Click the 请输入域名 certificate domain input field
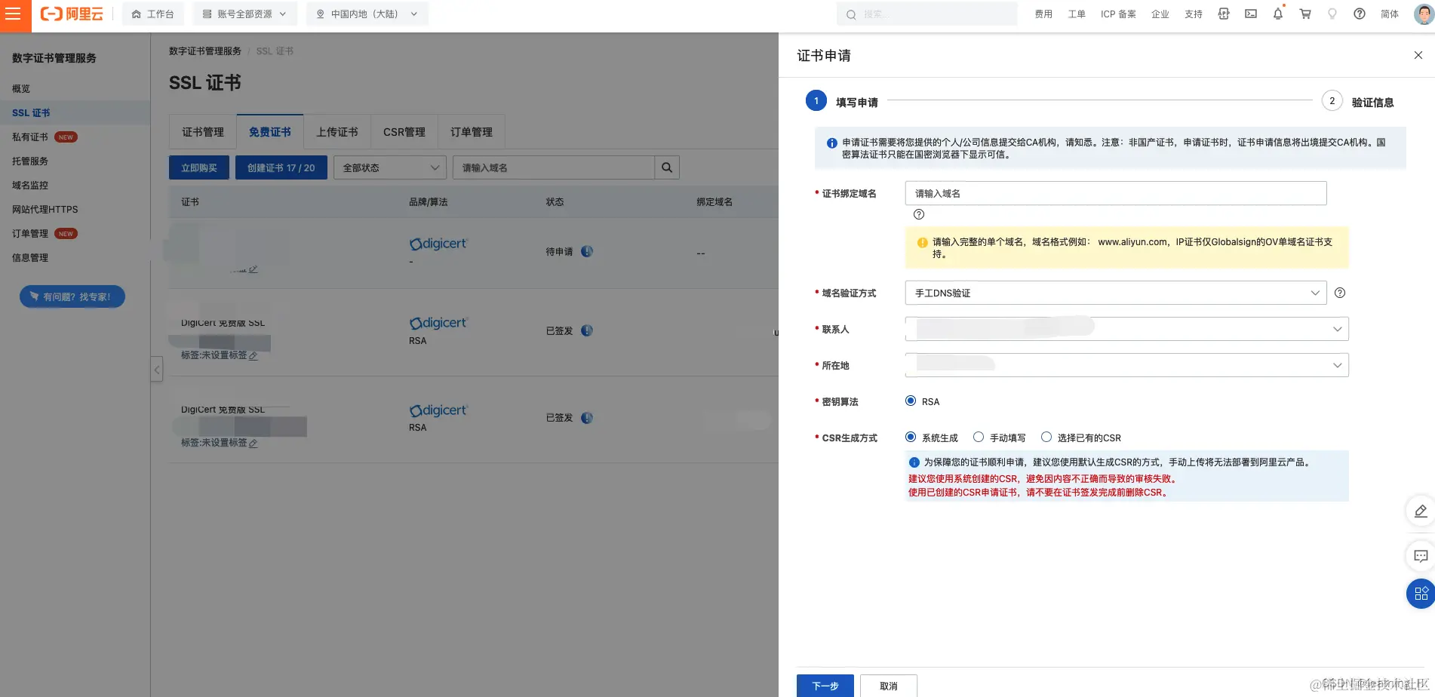 click(1115, 193)
